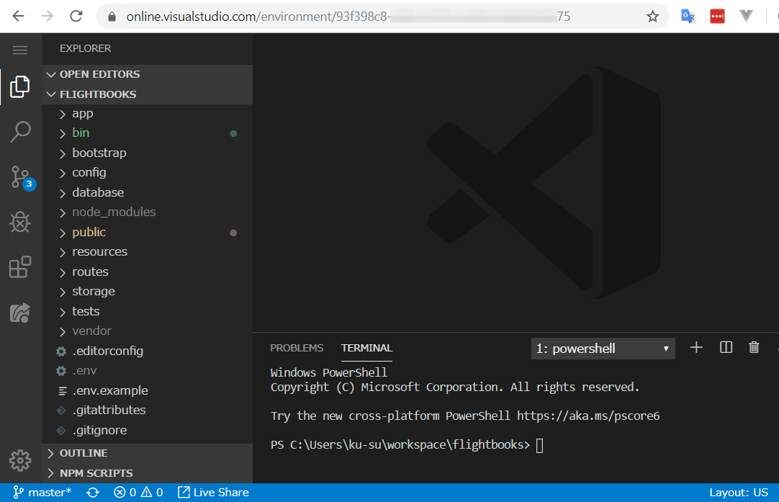Open the '1: powershell' terminal dropdown

[x=603, y=348]
